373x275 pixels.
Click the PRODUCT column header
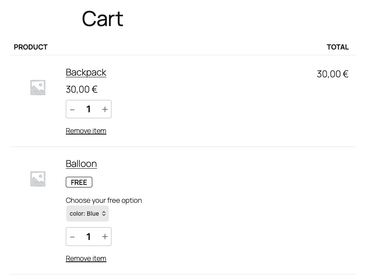(30, 47)
